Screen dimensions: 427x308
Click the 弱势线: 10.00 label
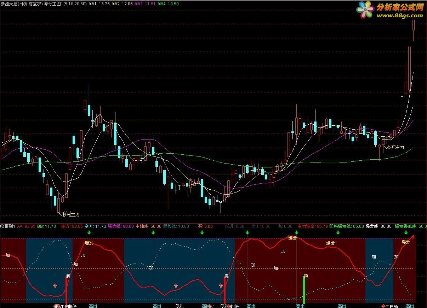(x=176, y=226)
